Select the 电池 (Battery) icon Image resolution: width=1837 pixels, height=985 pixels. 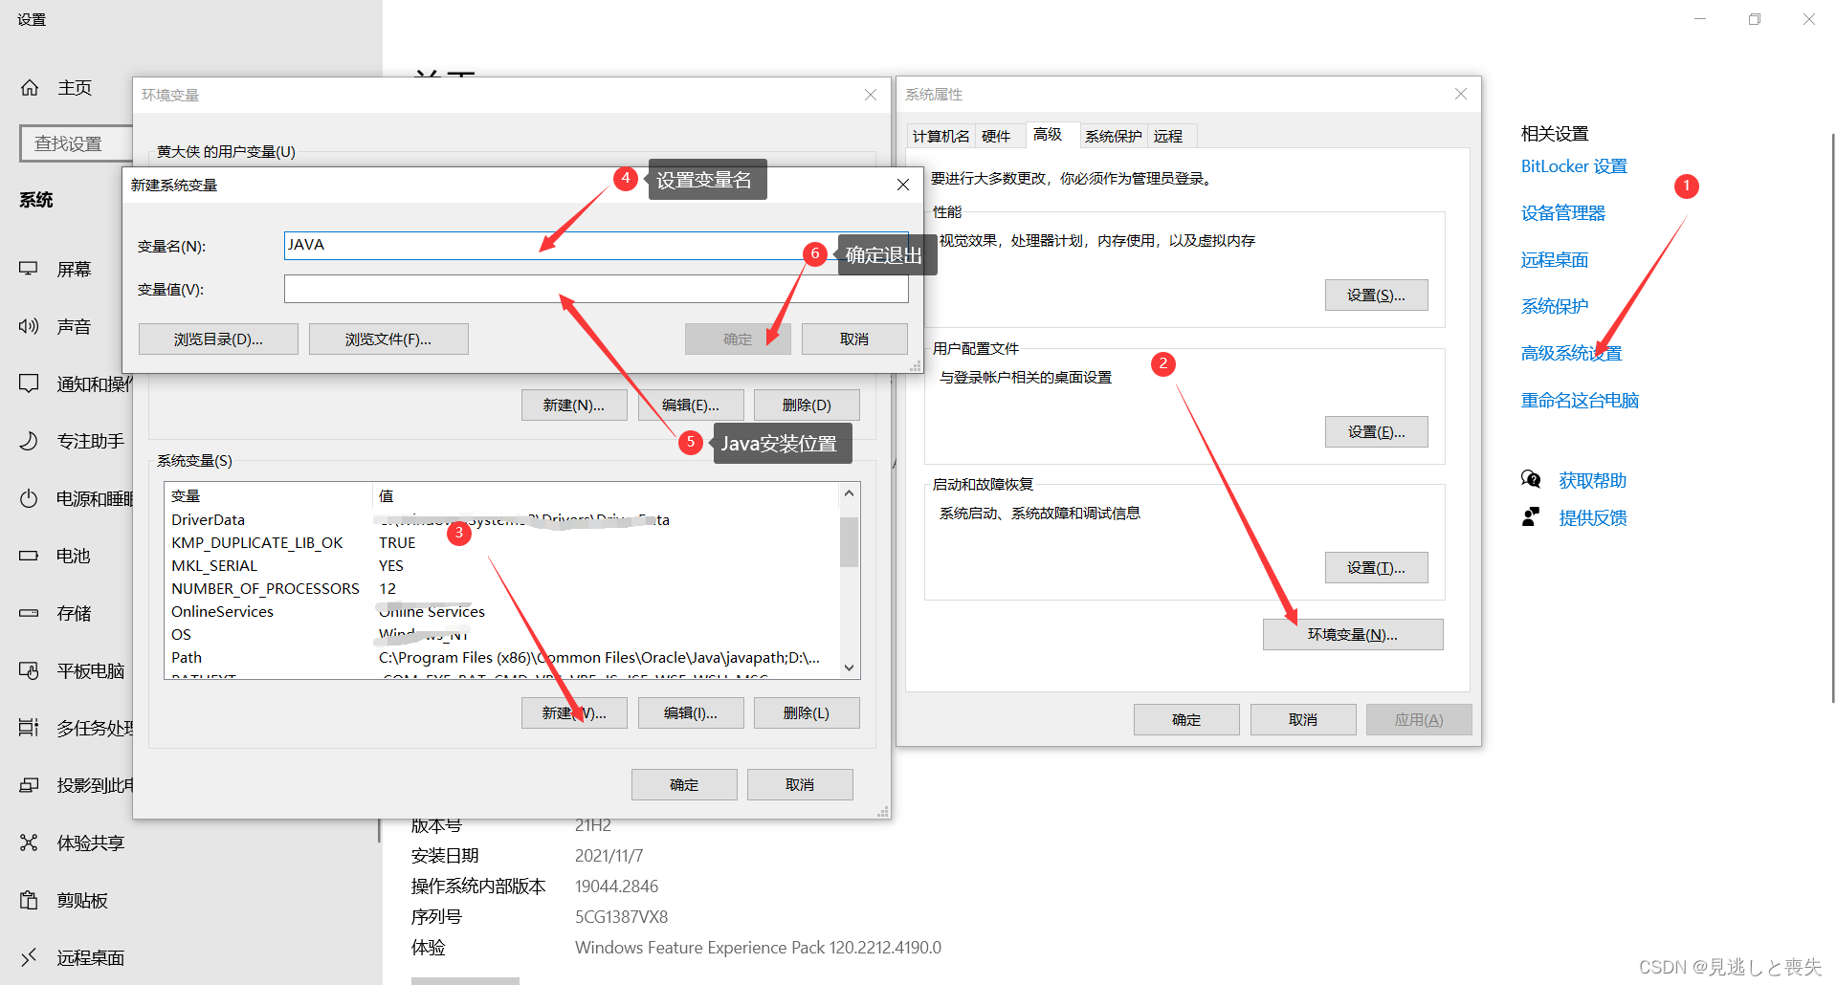[x=29, y=556]
